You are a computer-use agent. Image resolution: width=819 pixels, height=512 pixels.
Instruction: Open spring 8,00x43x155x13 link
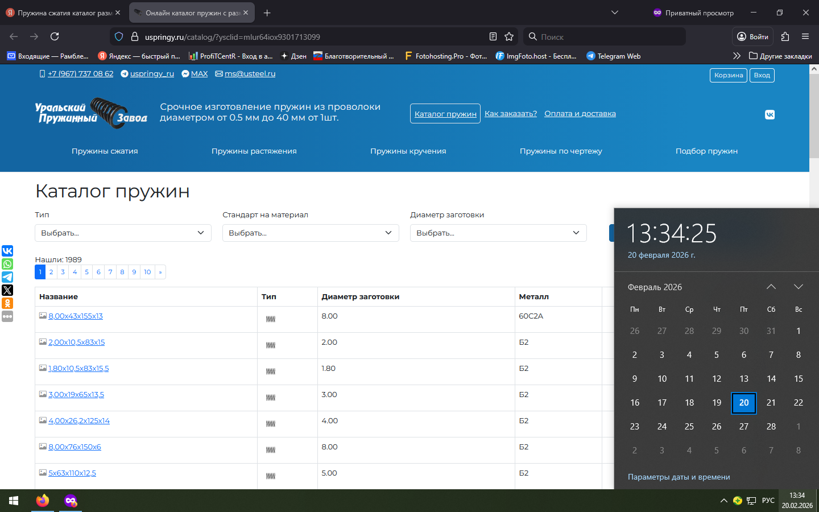(x=76, y=316)
